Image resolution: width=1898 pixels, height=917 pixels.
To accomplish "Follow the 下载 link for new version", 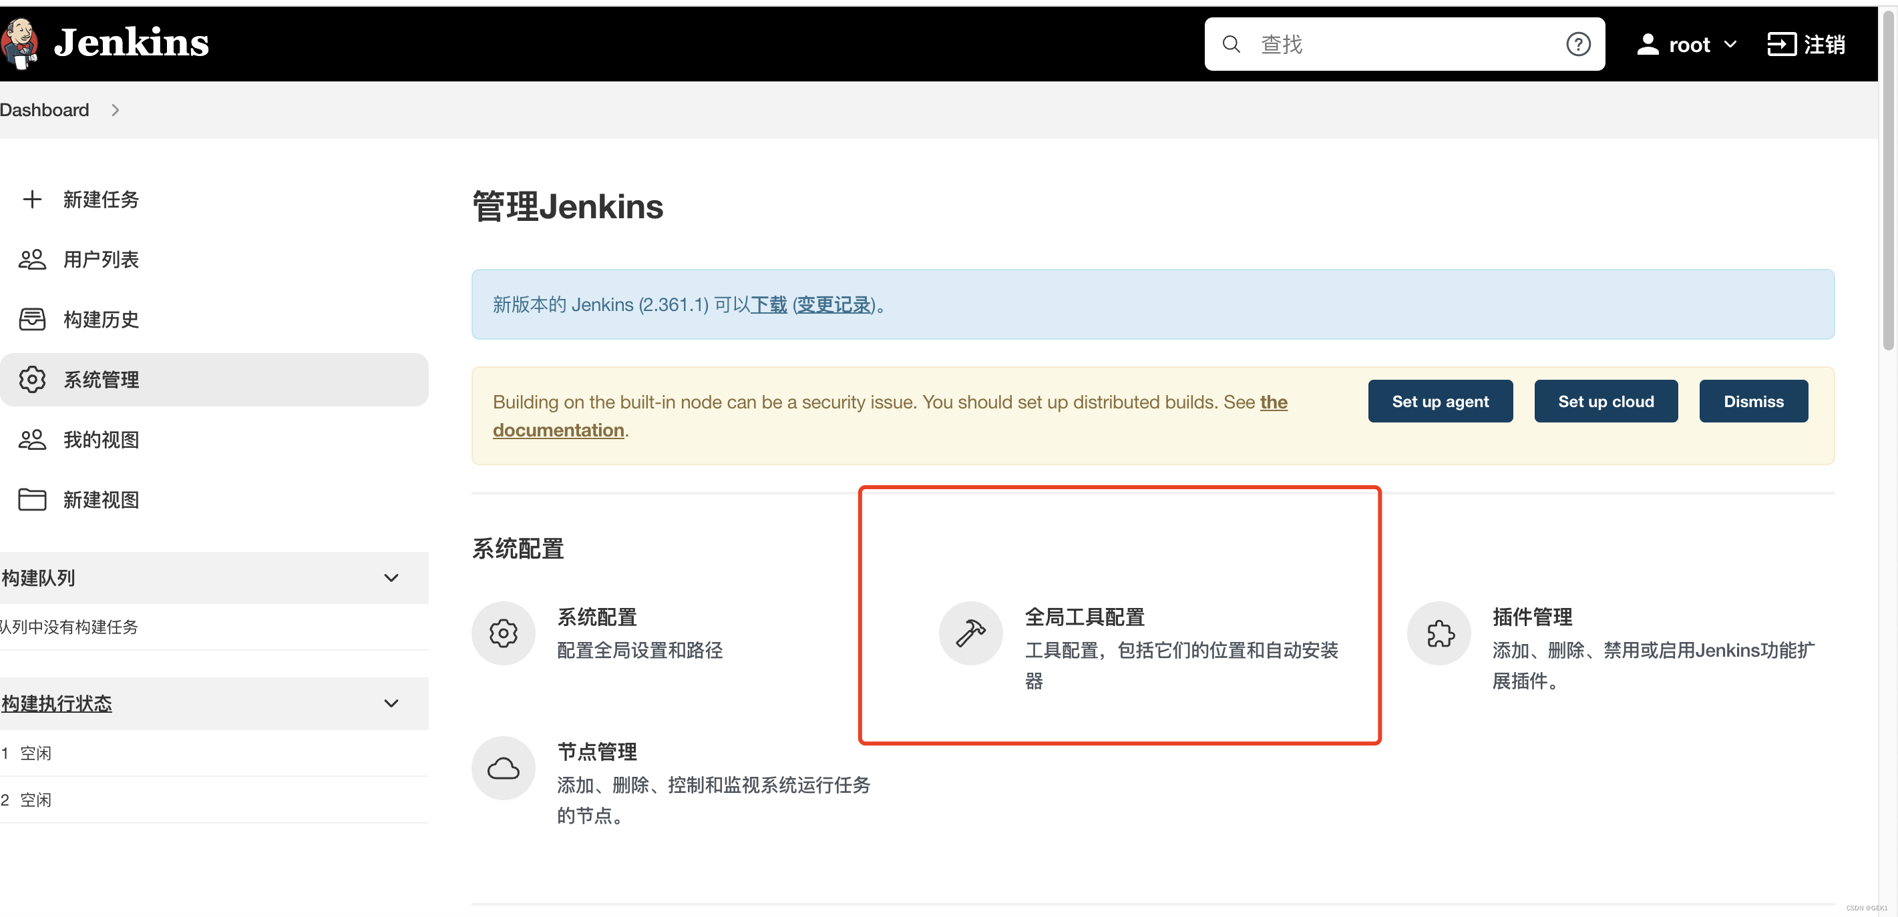I will click(769, 304).
